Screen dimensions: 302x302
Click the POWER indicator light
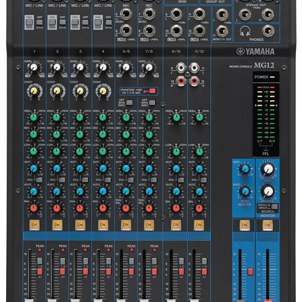272,77
